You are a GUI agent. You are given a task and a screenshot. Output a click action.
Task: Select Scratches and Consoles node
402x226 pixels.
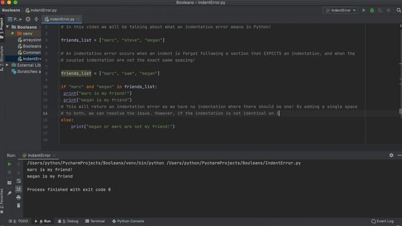click(x=26, y=72)
